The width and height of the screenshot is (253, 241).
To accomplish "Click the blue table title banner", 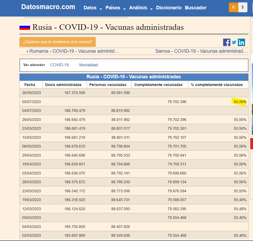I will click(x=134, y=77).
